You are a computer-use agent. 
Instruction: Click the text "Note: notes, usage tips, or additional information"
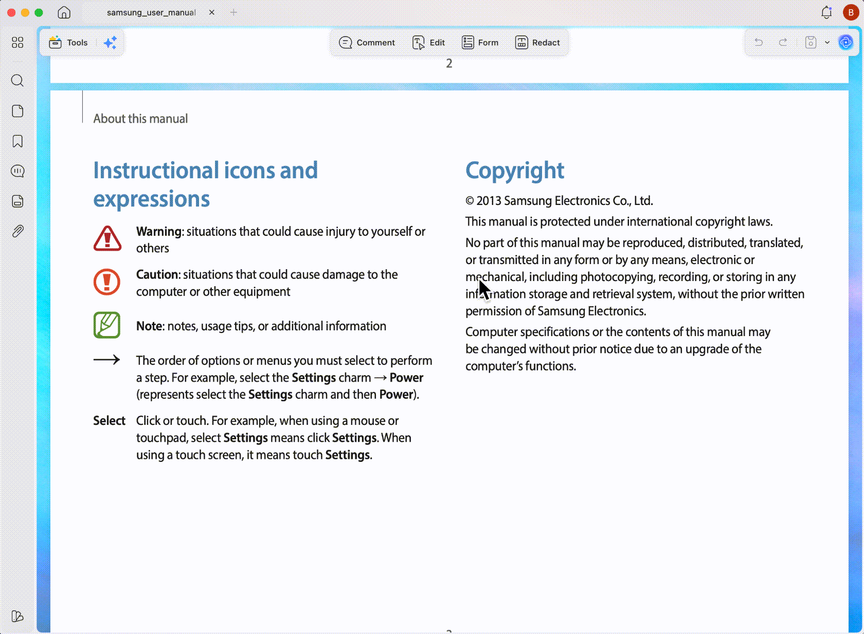[261, 326]
